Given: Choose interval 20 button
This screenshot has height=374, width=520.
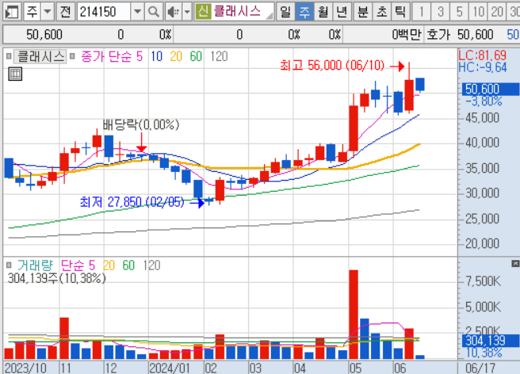Looking at the screenshot, I should pos(497,12).
